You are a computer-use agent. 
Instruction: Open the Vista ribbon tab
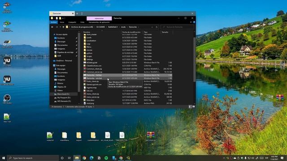pos(82,22)
